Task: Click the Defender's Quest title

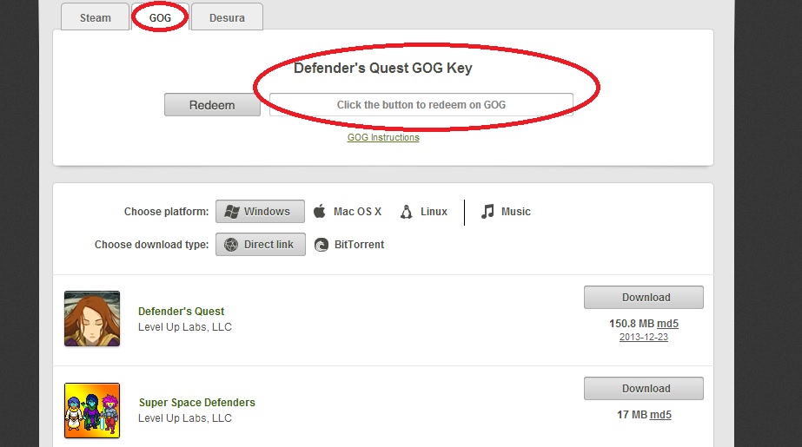Action: coord(181,311)
